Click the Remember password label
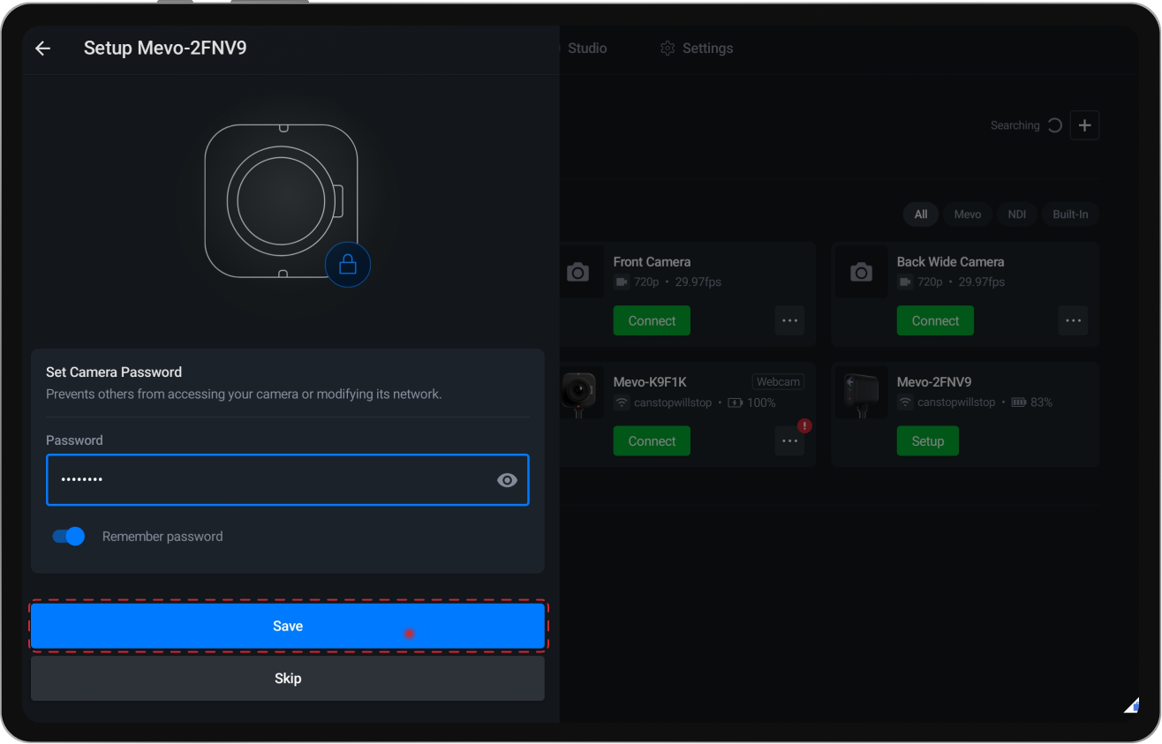The image size is (1162, 744). [x=162, y=537]
